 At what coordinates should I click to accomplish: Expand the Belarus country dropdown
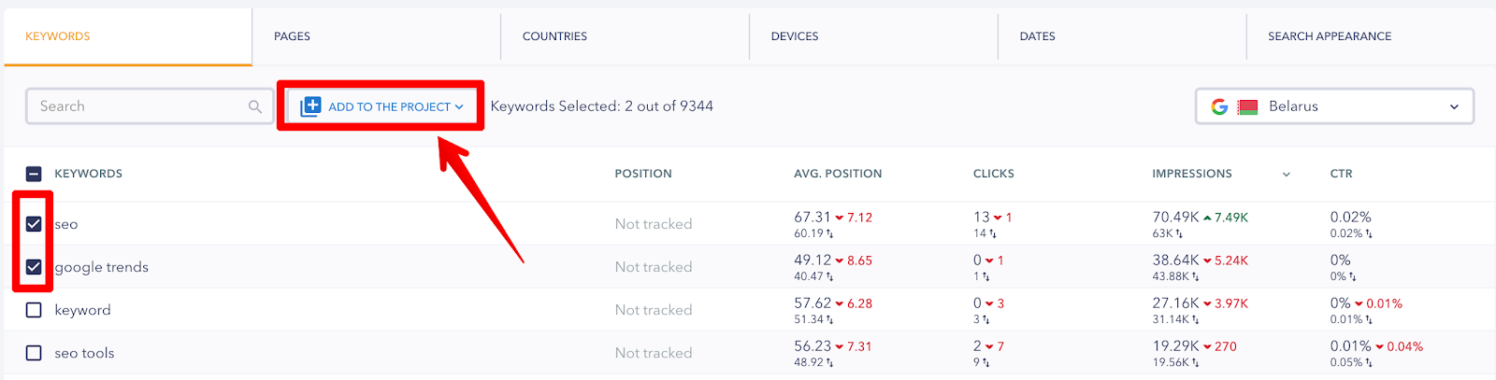(x=1334, y=106)
